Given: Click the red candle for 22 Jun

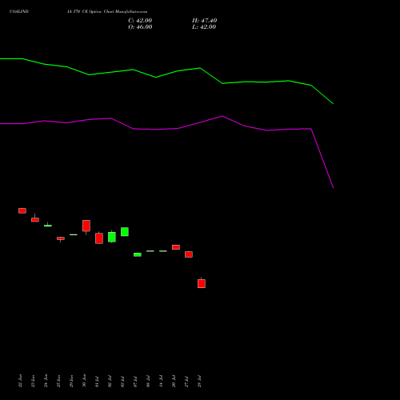Looking at the screenshot, I should [22, 210].
